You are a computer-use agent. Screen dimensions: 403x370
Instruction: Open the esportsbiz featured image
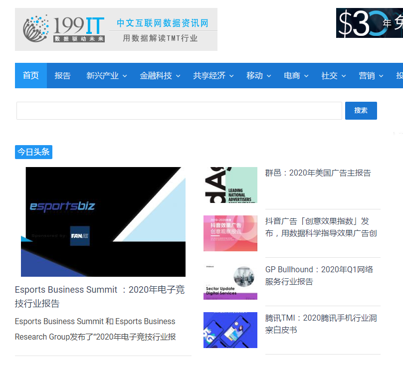pyautogui.click(x=103, y=222)
